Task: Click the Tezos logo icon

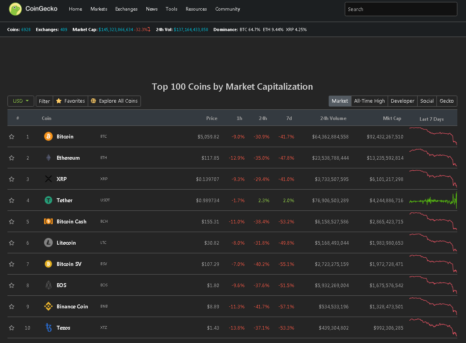Action: (x=48, y=328)
